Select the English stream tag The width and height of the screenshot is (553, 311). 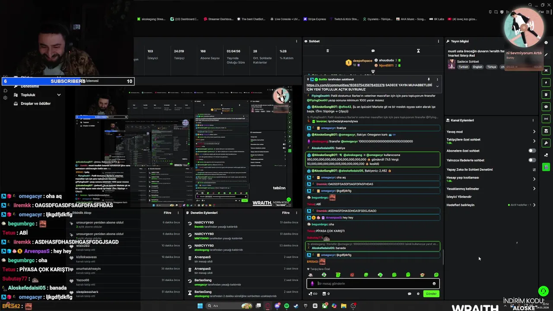coord(477,67)
